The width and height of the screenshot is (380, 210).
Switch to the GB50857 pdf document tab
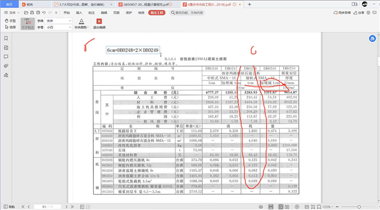coord(148,4)
